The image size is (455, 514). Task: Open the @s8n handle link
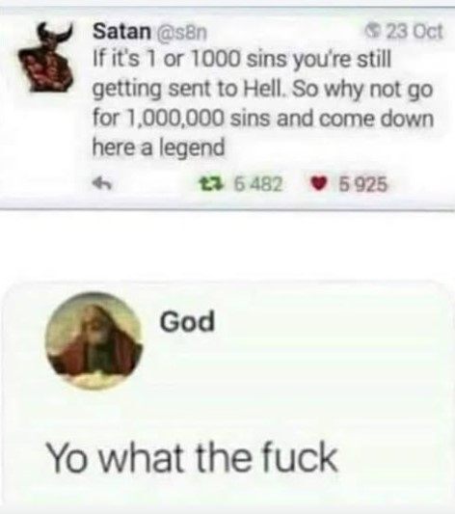click(x=179, y=32)
